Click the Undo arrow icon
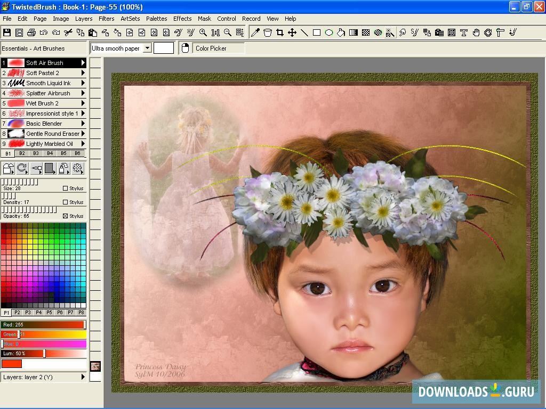 pos(44,32)
